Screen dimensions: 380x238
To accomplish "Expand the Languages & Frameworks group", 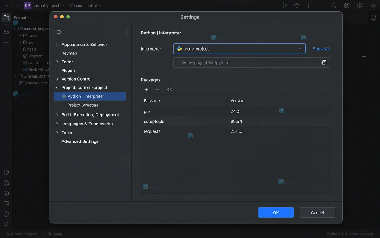I will [57, 124].
